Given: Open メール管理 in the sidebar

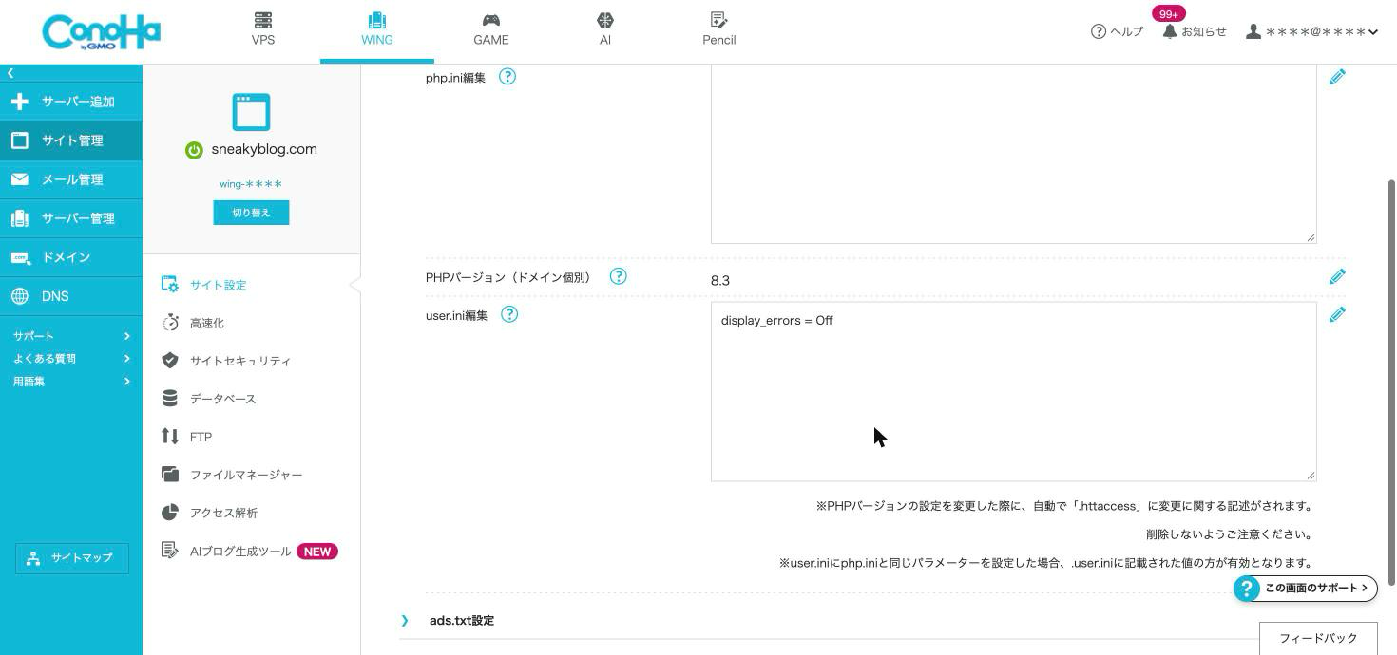Looking at the screenshot, I should (71, 179).
